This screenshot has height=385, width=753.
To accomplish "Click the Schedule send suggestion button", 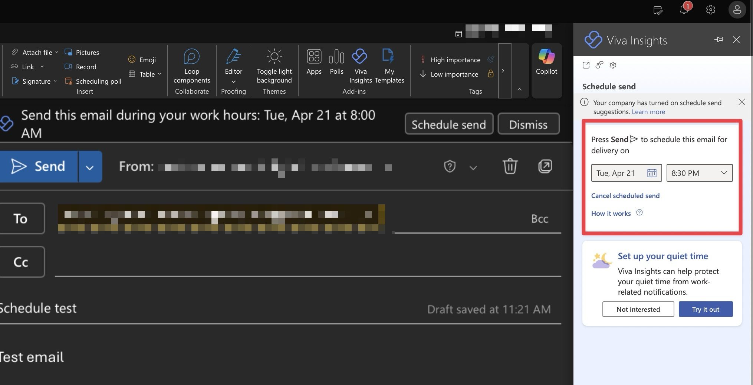I will (x=449, y=124).
